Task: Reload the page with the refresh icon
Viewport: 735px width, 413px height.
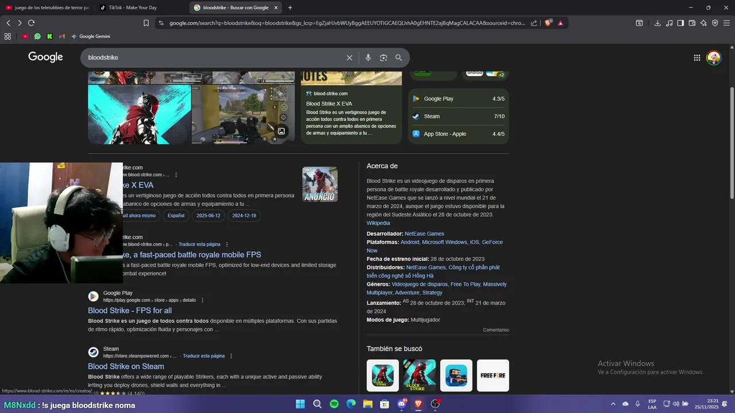Action: (31, 23)
